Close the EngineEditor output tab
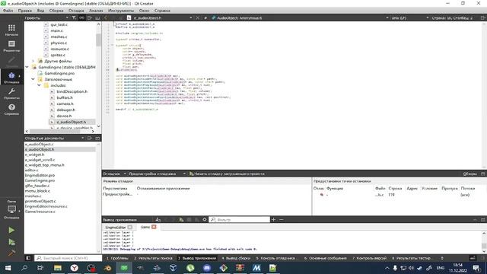487x274 pixels. pos(130,227)
